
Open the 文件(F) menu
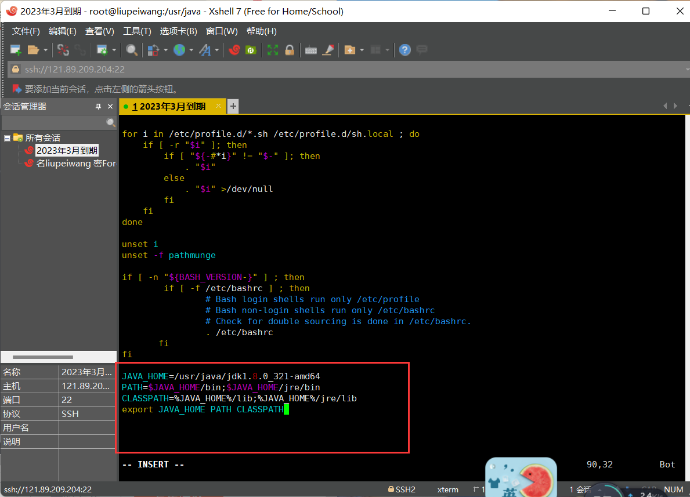pos(26,31)
